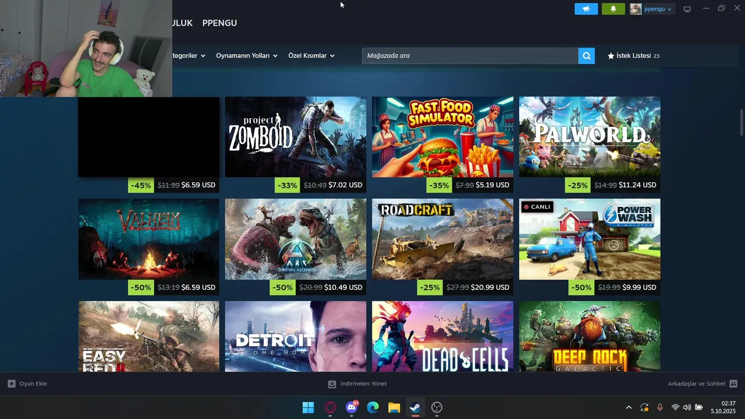Image resolution: width=745 pixels, height=419 pixels.
Task: Expand the Özel Kısımlar menu
Action: pyautogui.click(x=311, y=56)
